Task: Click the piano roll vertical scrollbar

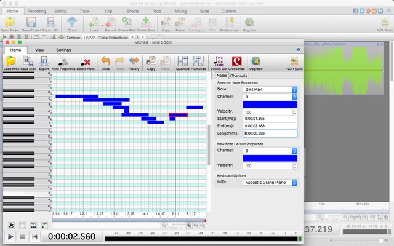Action: pos(209,145)
